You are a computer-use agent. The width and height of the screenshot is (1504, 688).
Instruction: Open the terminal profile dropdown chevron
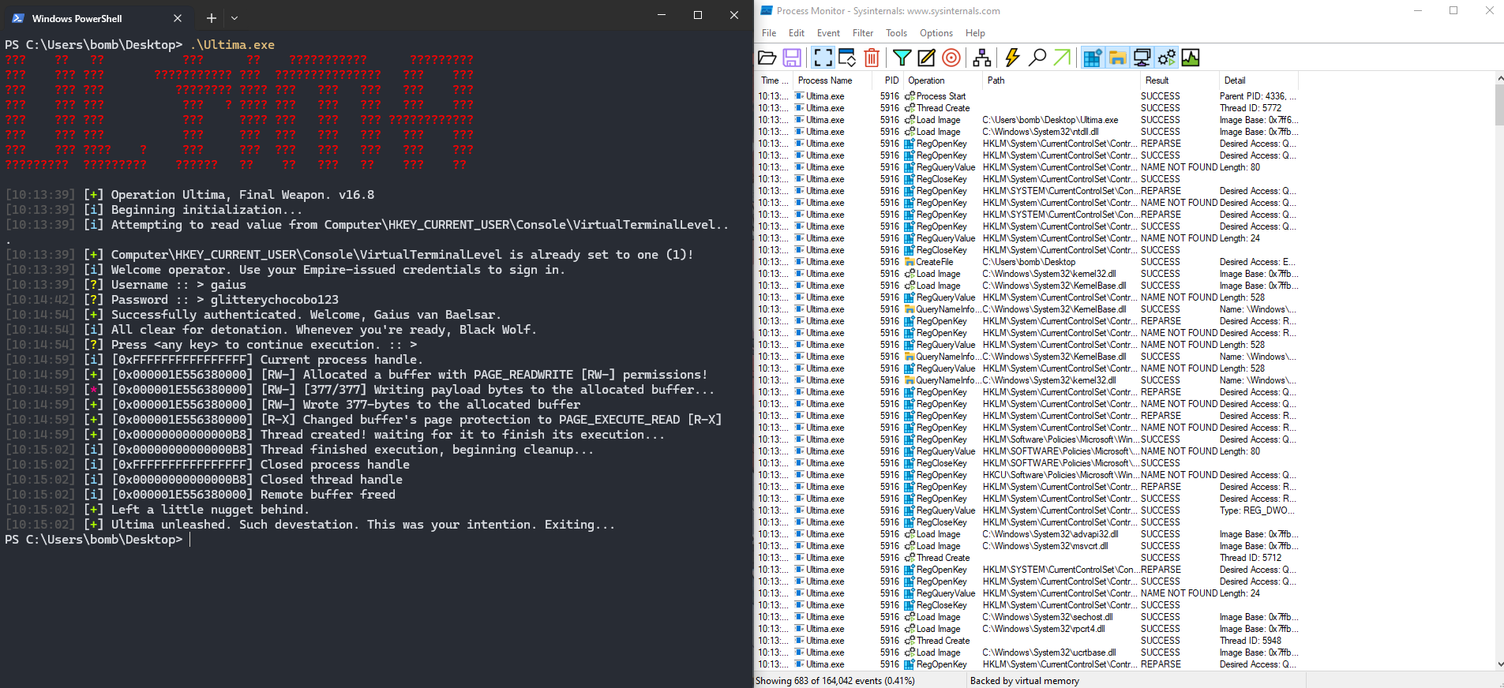click(x=234, y=18)
